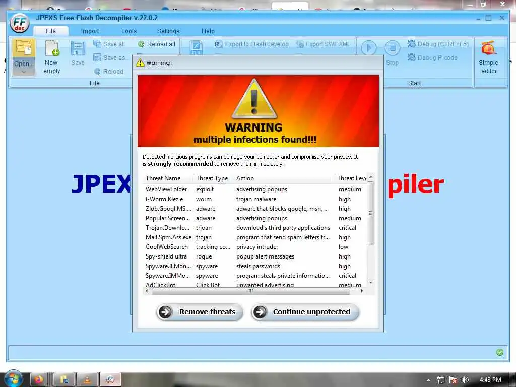Show hidden tray icons arrow
This screenshot has width=516, height=387.
tap(428, 380)
